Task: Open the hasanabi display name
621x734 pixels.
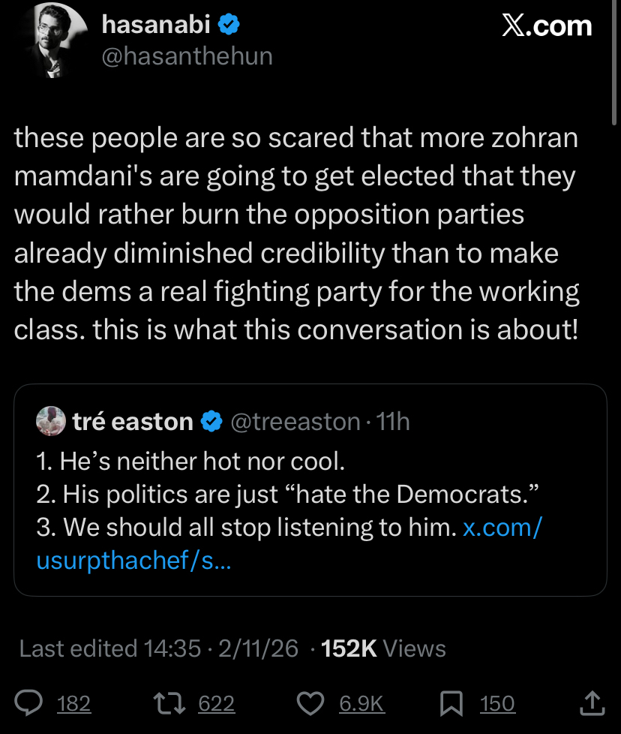Action: coord(155,26)
